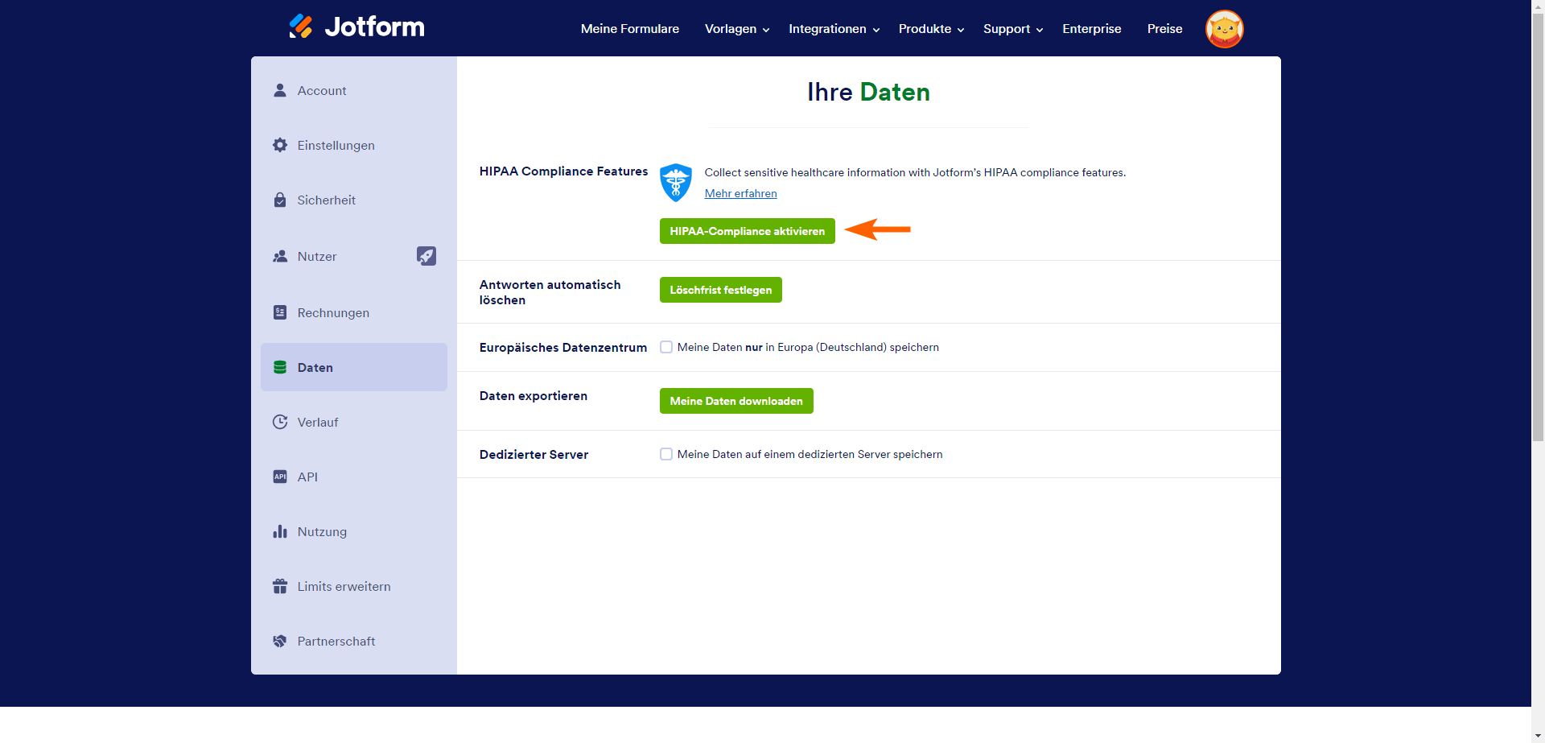The image size is (1545, 743).
Task: Enable storing data only in Europe checkbox
Action: point(666,347)
